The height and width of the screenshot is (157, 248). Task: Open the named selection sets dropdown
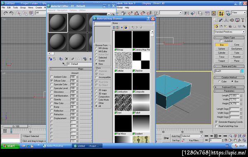tap(171, 12)
